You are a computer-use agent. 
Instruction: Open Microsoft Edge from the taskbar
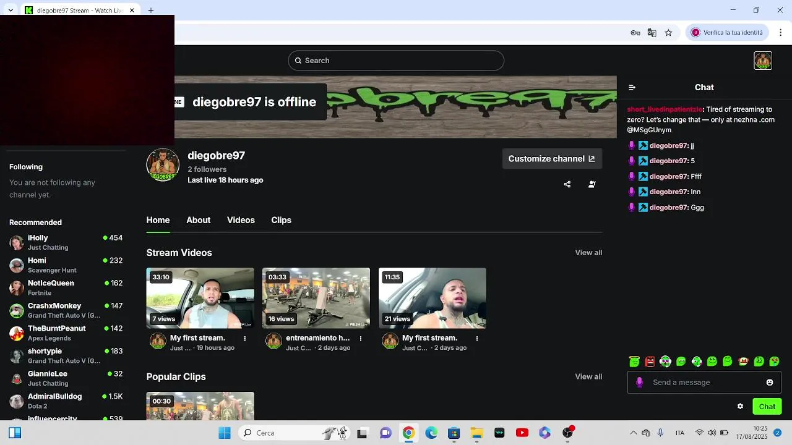coord(431,433)
